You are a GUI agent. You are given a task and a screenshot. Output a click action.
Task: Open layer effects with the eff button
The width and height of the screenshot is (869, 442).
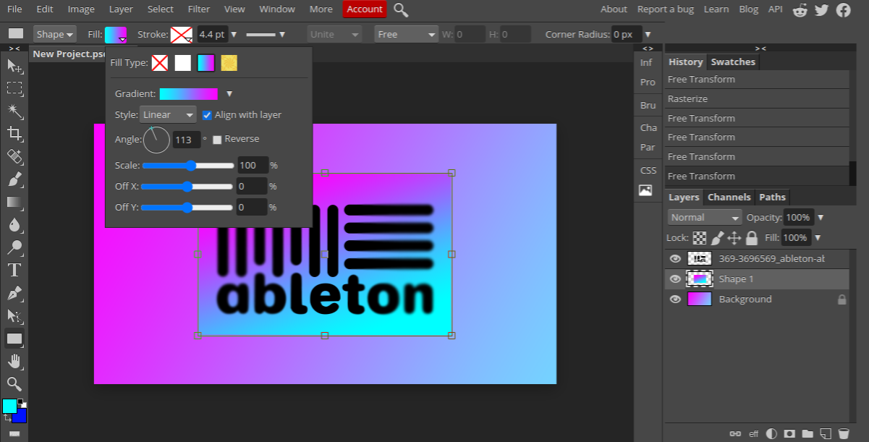753,433
